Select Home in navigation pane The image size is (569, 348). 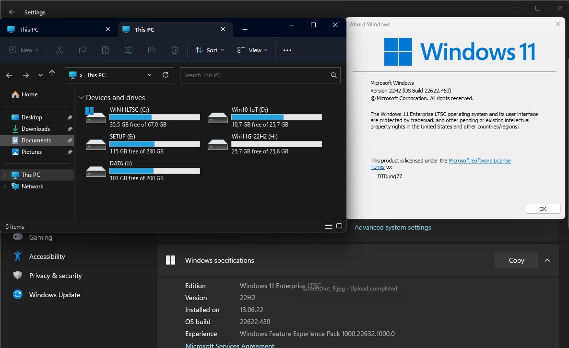pyautogui.click(x=24, y=94)
